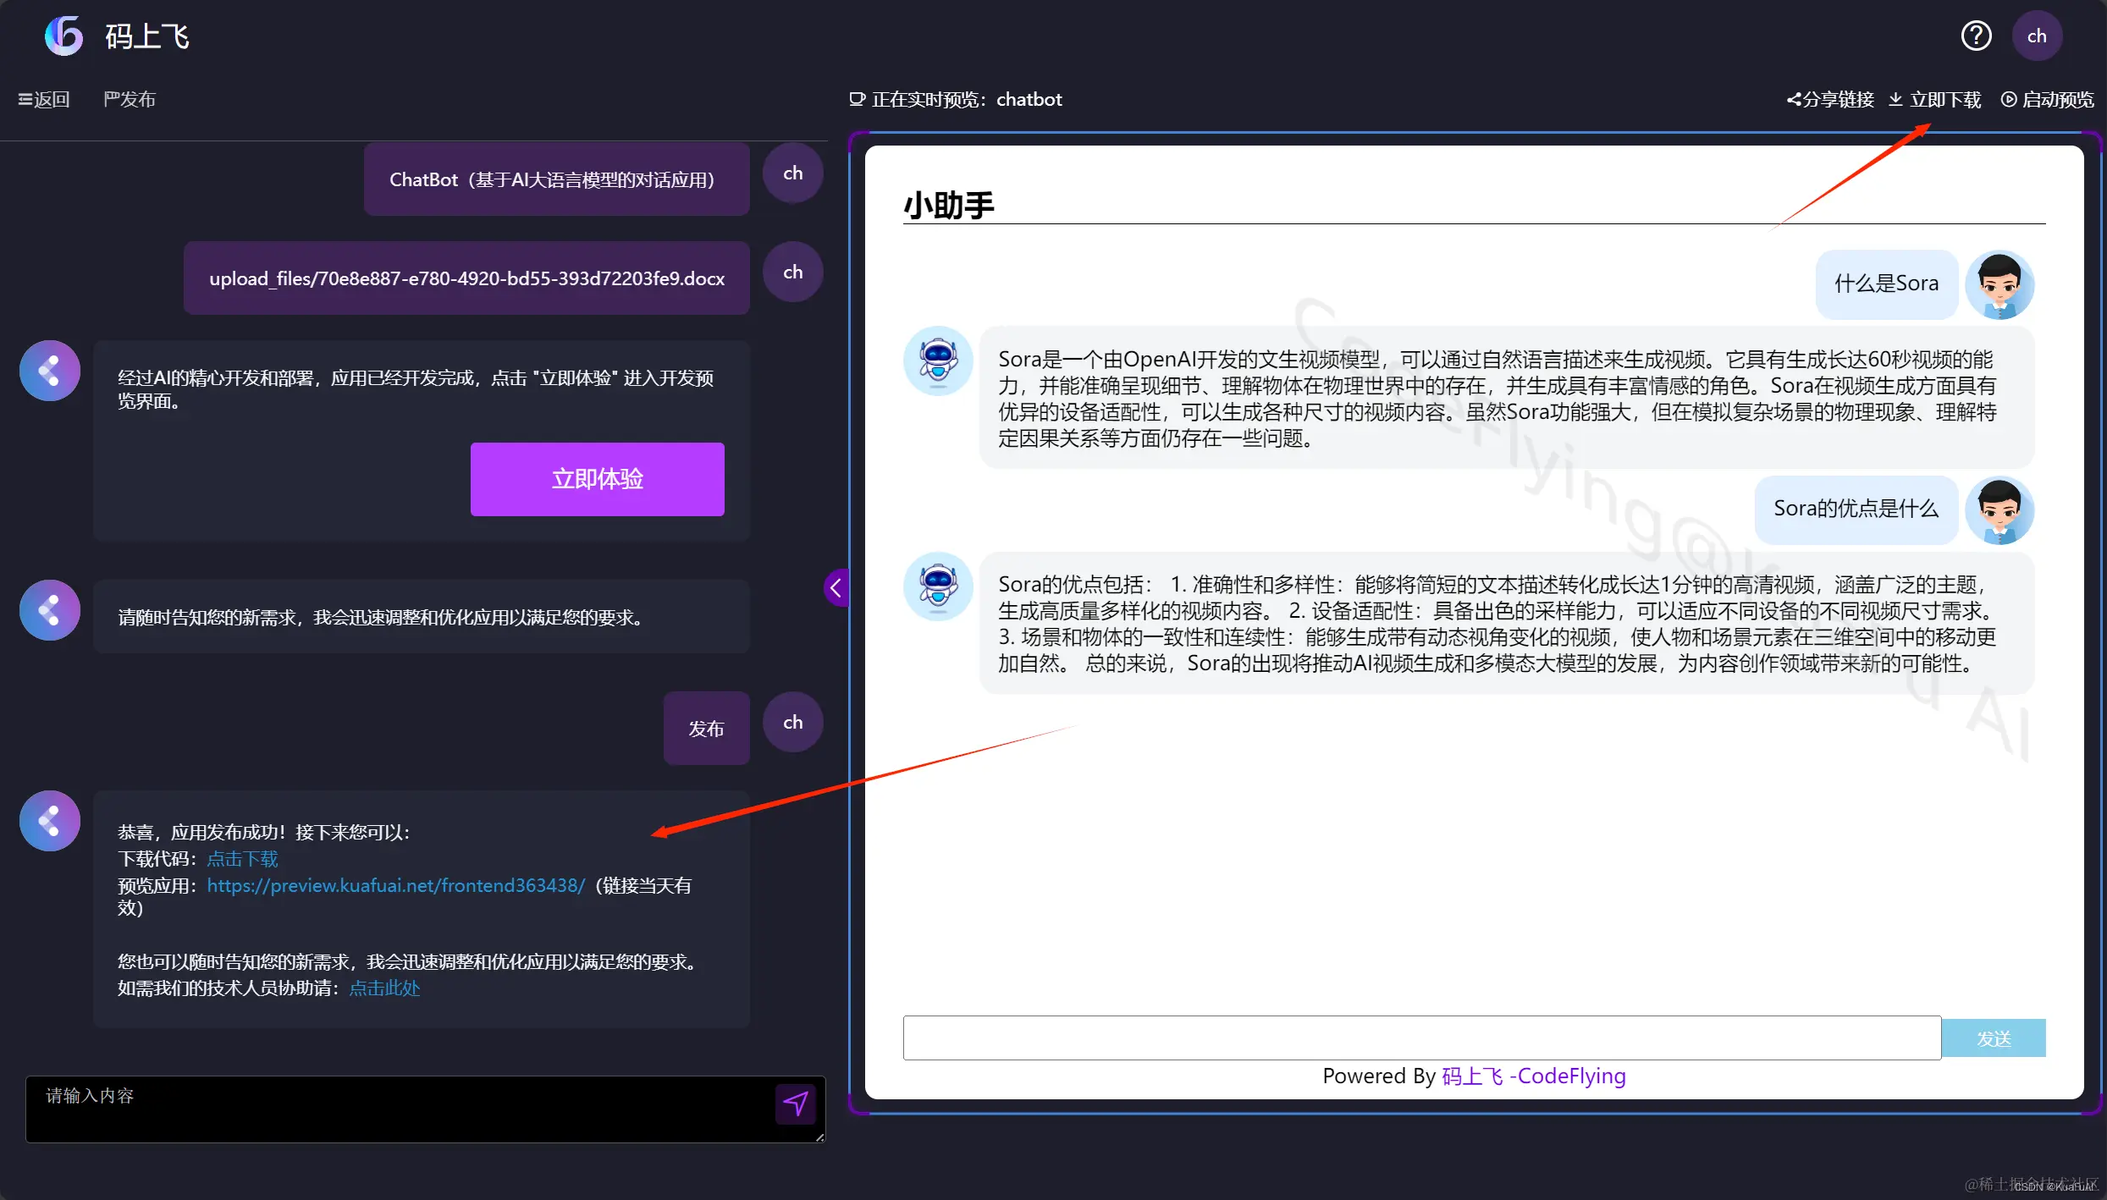The height and width of the screenshot is (1200, 2107).
Task: Click the Sora是一个由OpenAI开发 answer text
Action: (x=1498, y=399)
